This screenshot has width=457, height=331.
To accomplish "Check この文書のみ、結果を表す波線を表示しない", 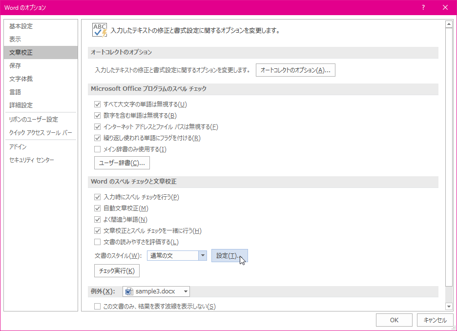I will click(x=97, y=307).
